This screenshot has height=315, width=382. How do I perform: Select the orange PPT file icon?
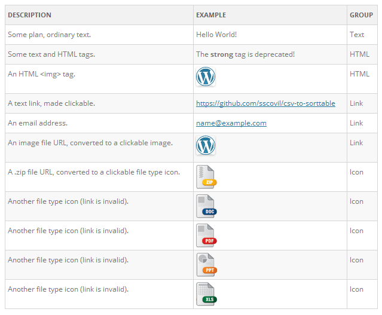(x=206, y=265)
